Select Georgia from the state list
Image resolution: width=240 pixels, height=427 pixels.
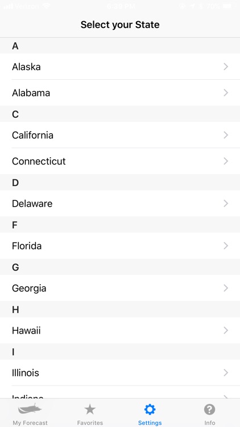pos(120,288)
